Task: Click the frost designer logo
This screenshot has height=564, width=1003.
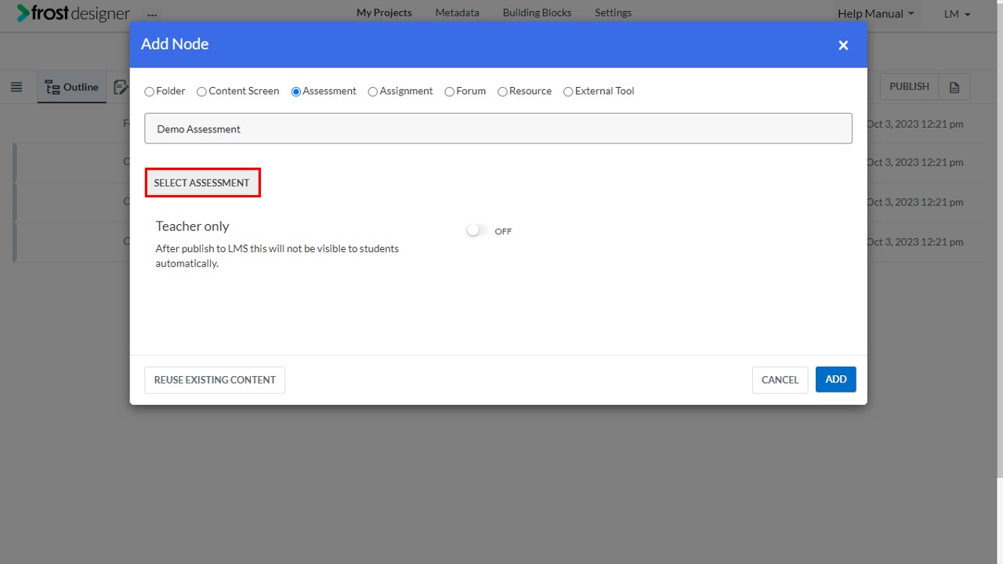Action: 73,13
